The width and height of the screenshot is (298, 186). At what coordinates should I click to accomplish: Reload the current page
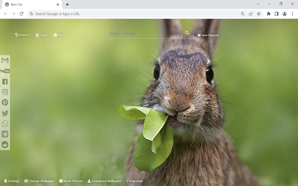pos(21,13)
